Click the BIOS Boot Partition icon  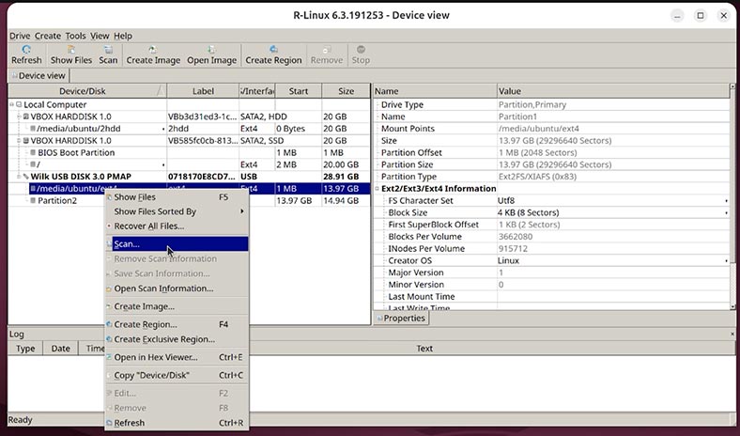33,152
